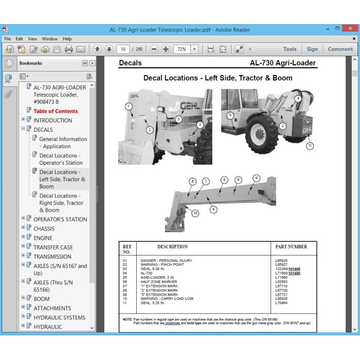Close the document with menu bar X

(354, 39)
